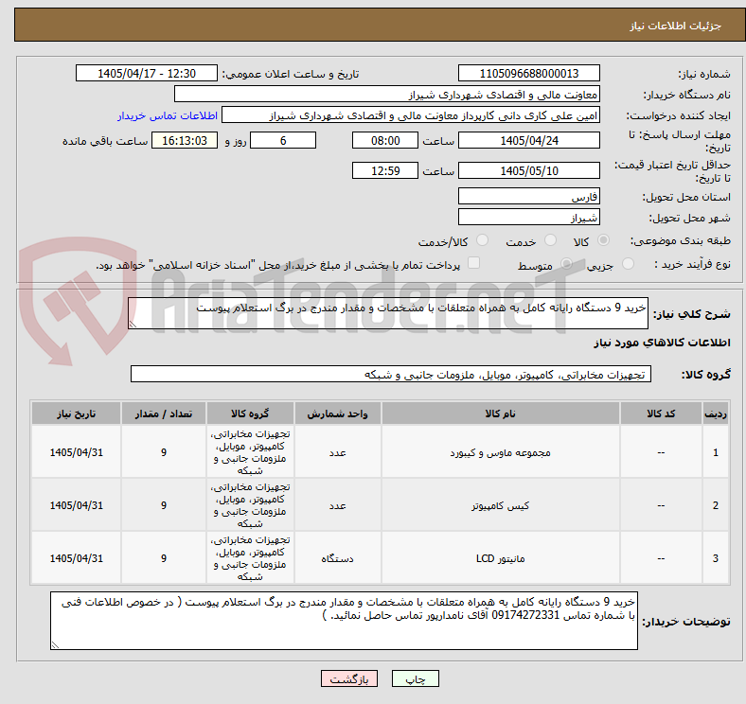Click the price validity time 12:59
This screenshot has height=704, width=746.
click(x=385, y=170)
